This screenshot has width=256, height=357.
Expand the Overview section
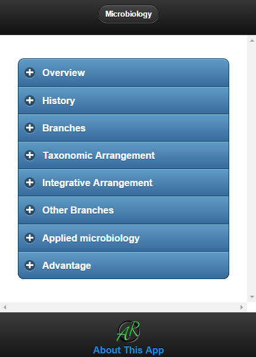(123, 73)
